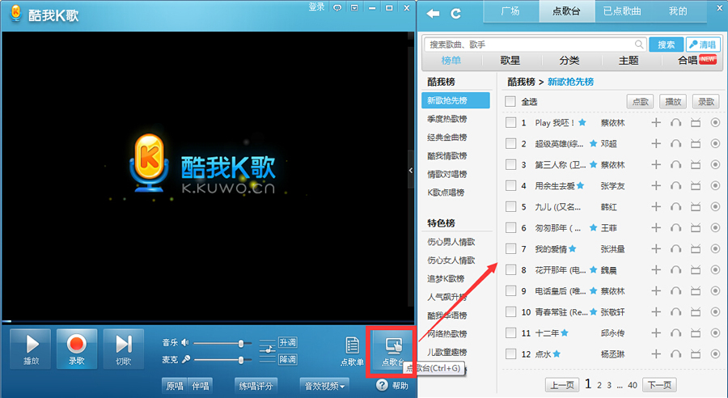Click the MV icon for 我的爱情
Image resolution: width=728 pixels, height=398 pixels.
coord(695,249)
